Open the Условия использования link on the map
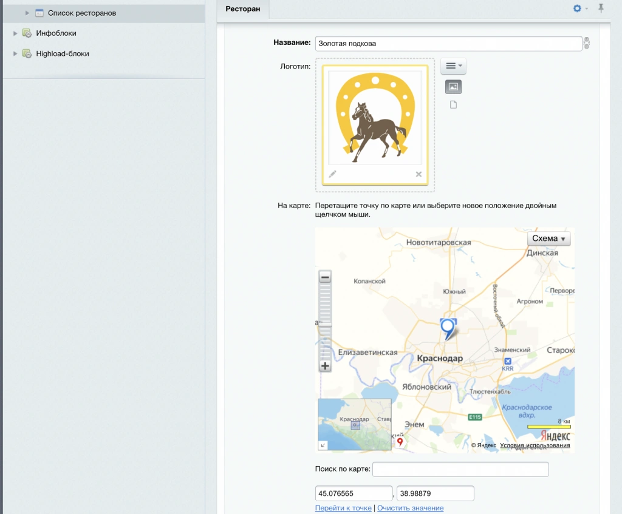 pos(535,445)
